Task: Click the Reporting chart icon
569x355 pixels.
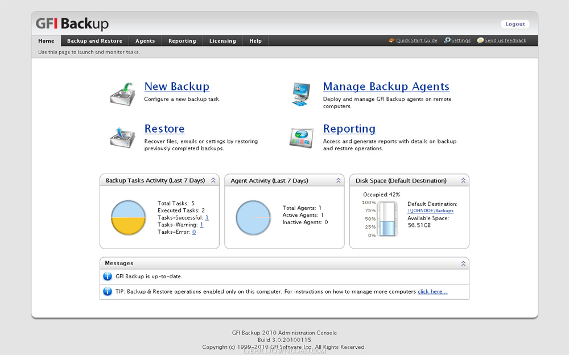Action: coord(300,137)
